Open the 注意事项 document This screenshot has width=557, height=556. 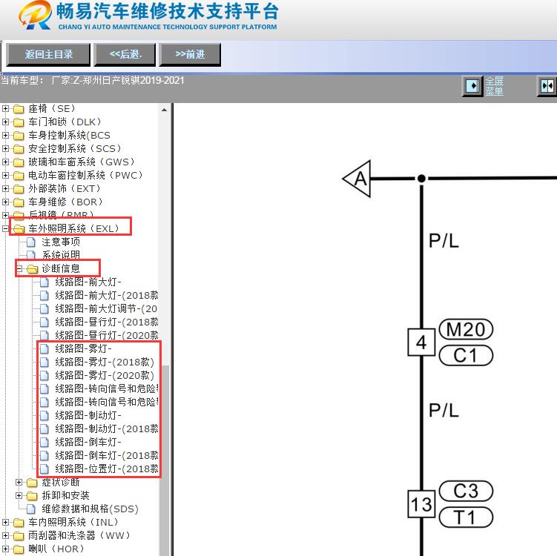pos(61,242)
